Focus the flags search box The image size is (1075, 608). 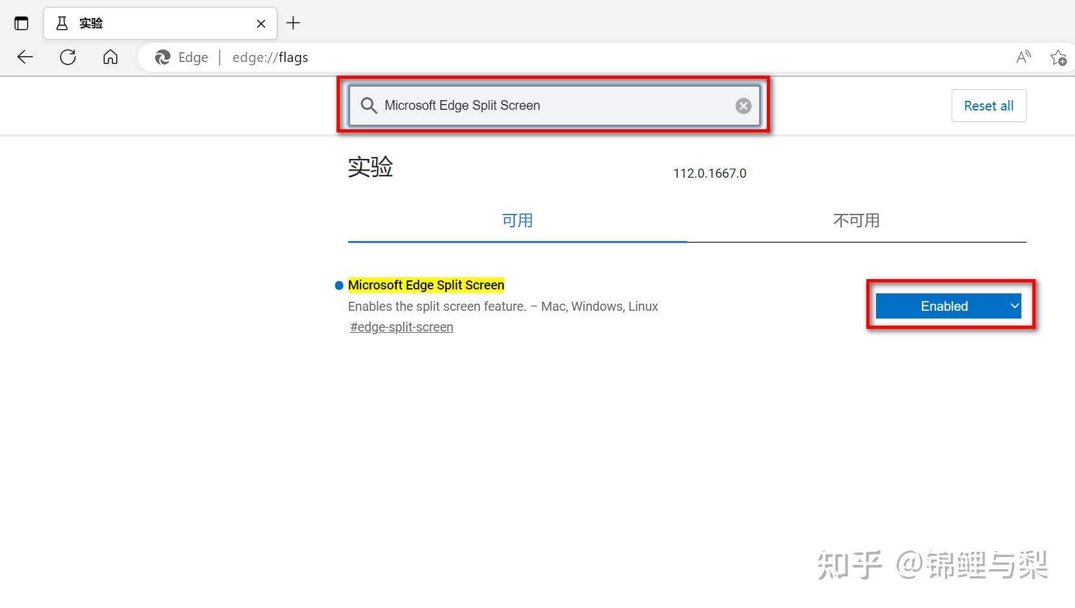[x=554, y=105]
